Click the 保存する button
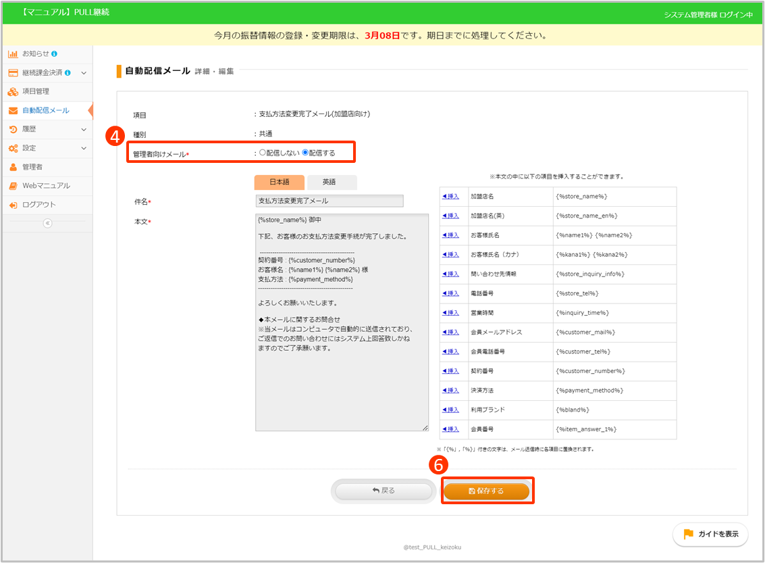Image resolution: width=765 pixels, height=563 pixels. pos(486,491)
